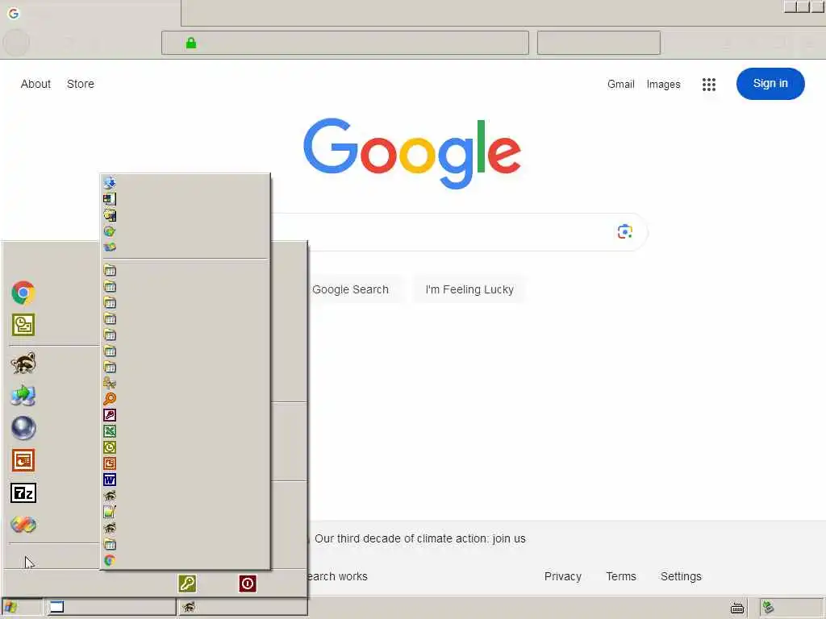
Task: Open the colorful infinity-loop application icon
Action: [x=23, y=524]
